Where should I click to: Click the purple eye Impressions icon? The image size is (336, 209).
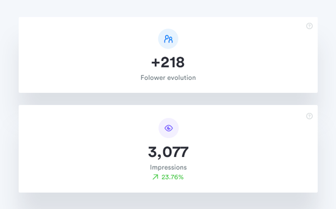[x=169, y=128]
